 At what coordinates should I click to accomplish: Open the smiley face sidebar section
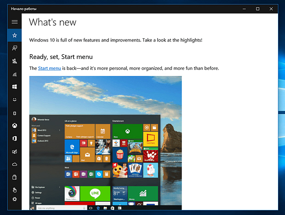click(x=15, y=99)
